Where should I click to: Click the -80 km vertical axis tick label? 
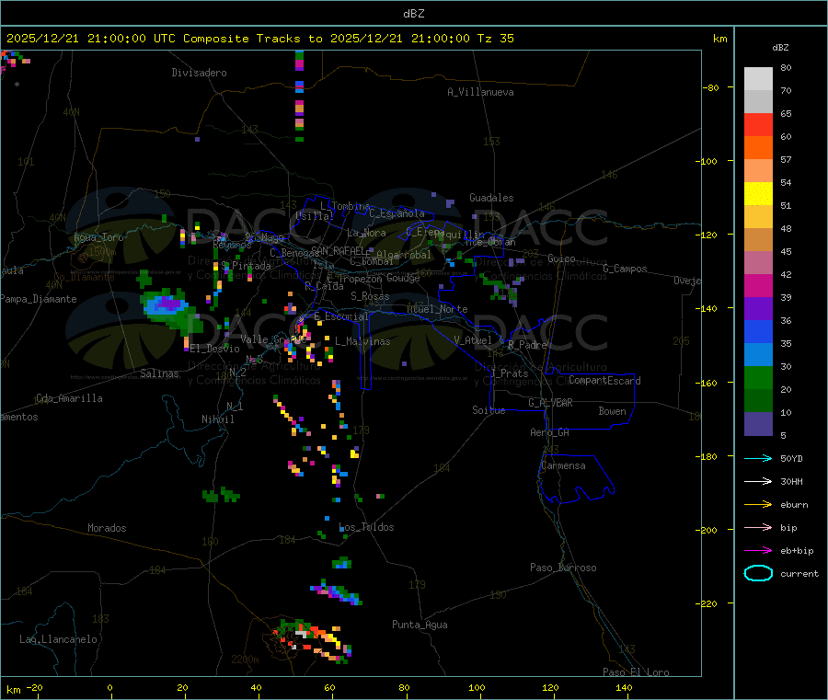710,87
